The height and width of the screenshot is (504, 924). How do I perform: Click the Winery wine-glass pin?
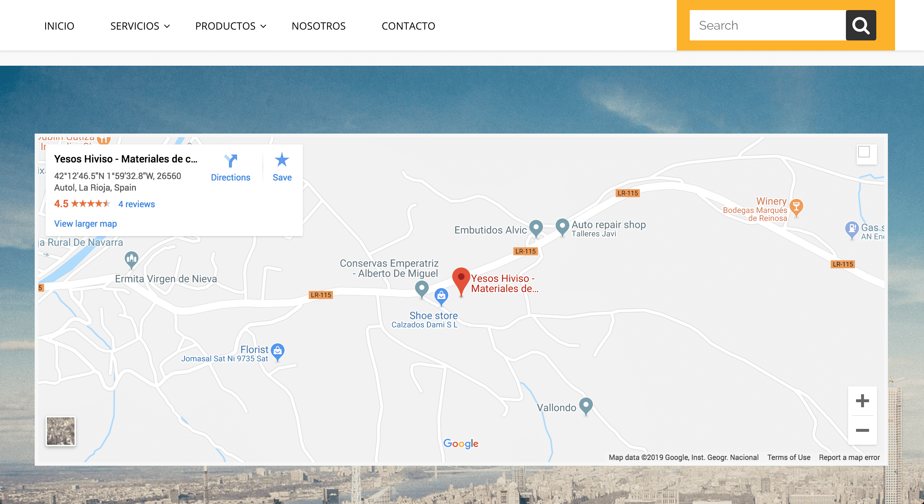point(796,208)
